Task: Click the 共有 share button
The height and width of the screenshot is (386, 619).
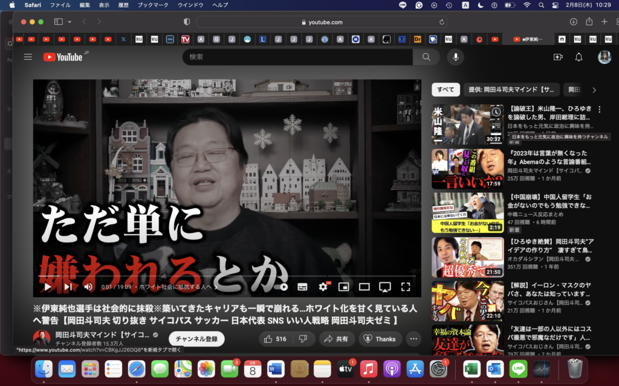Action: 337,339
